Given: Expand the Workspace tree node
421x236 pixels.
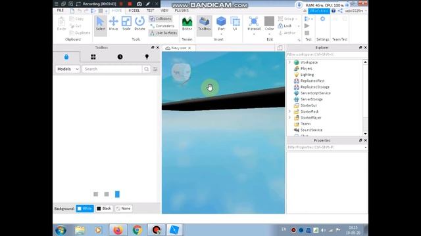Looking at the screenshot, I should click(289, 62).
